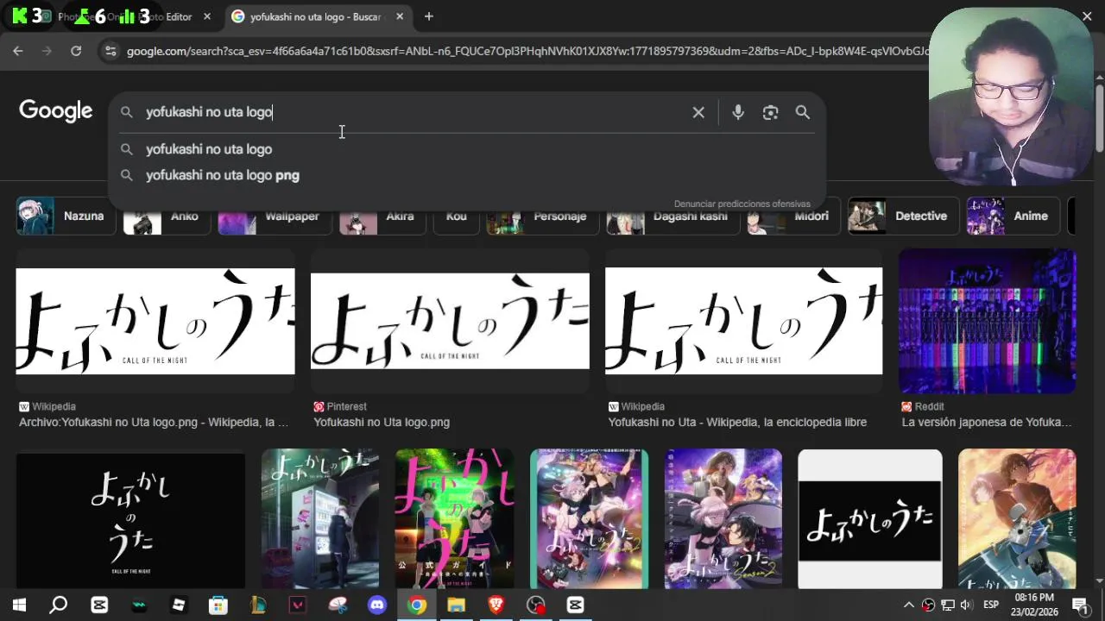1105x621 pixels.
Task: Click the magnifier search submit icon
Action: coord(803,112)
